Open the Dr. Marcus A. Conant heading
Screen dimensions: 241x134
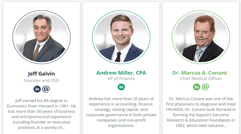click(x=199, y=73)
